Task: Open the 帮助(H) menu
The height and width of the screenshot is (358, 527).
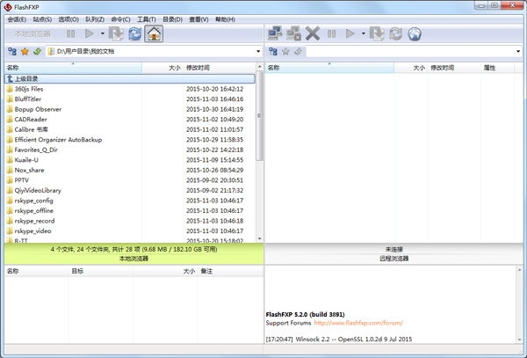Action: [x=225, y=19]
